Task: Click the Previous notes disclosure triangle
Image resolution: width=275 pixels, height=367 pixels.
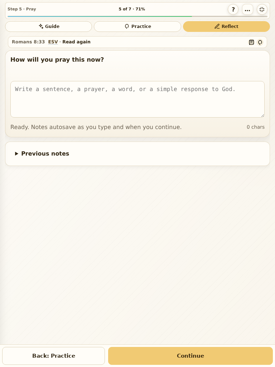Action: [16, 154]
